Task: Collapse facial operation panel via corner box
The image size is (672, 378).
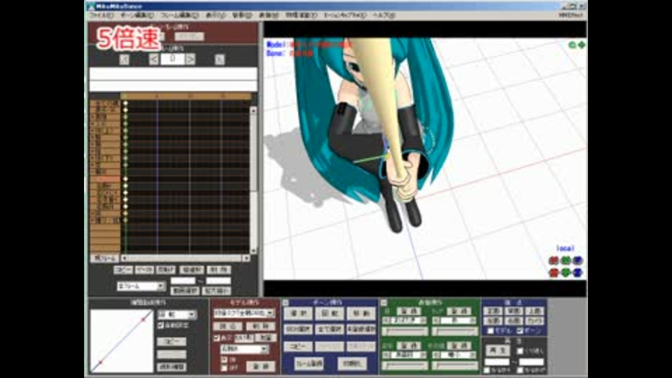Action: coord(384,302)
